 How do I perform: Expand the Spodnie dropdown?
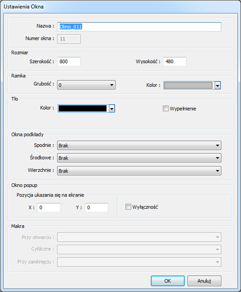pos(139,146)
